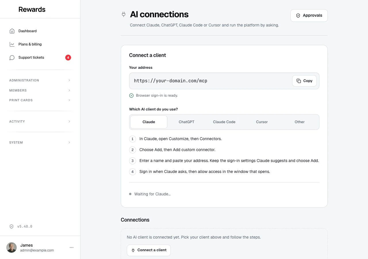
Task: Click the address field with your-domain.com/mcp
Action: pyautogui.click(x=224, y=81)
